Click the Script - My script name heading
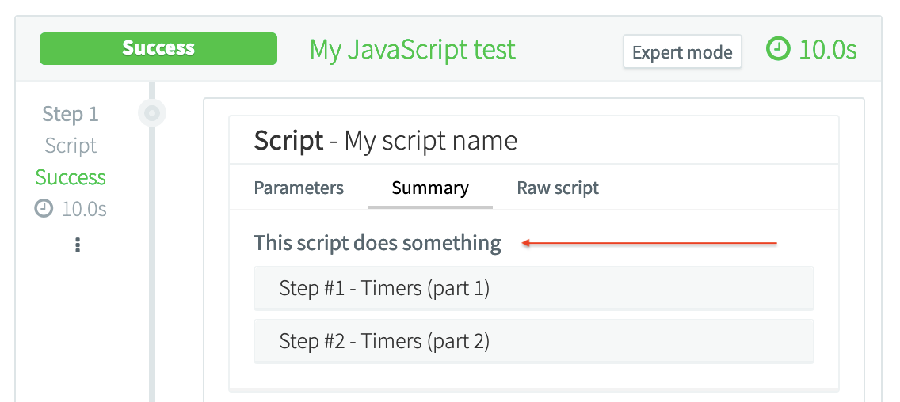The image size is (900, 402). (385, 141)
